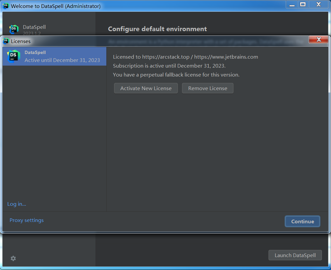Click 'Configure default environment' heading

pos(157,29)
